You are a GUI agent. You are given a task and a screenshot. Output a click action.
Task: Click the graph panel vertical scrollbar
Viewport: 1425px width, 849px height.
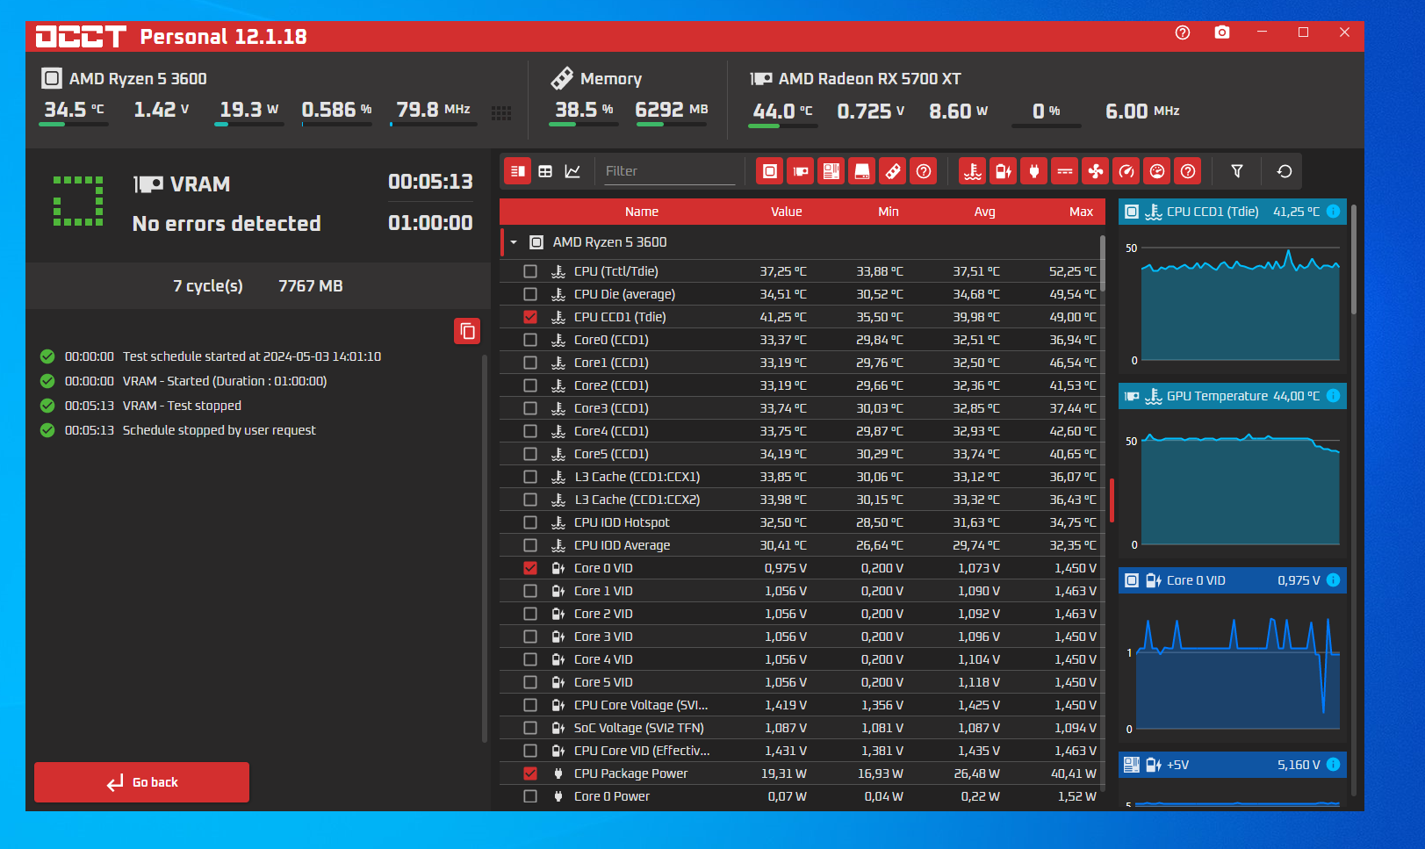pyautogui.click(x=1353, y=259)
